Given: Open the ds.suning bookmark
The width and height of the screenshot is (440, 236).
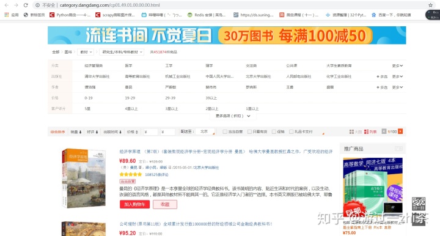Looking at the screenshot, I should pyautogui.click(x=254, y=15).
